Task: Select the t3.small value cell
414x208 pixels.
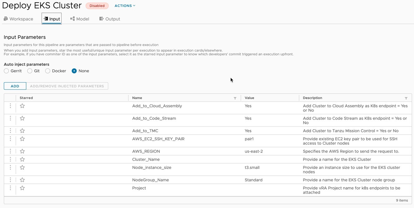Action: (x=252, y=168)
